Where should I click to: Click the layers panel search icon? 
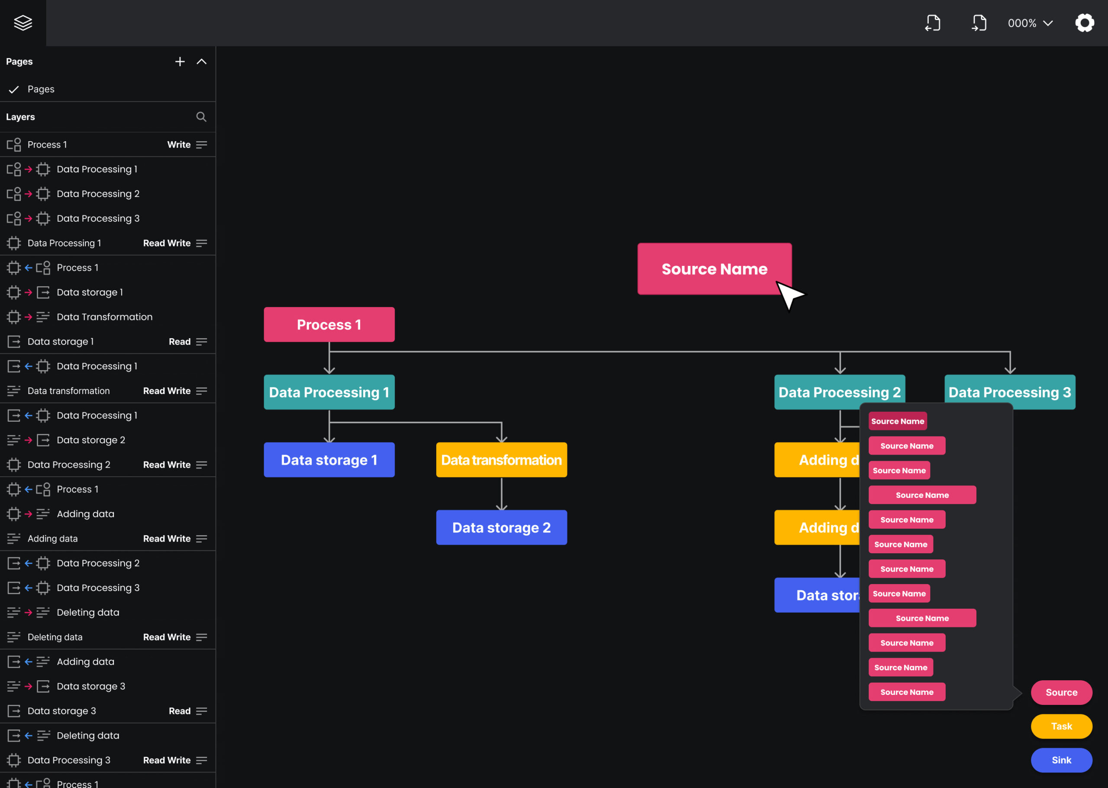point(200,117)
